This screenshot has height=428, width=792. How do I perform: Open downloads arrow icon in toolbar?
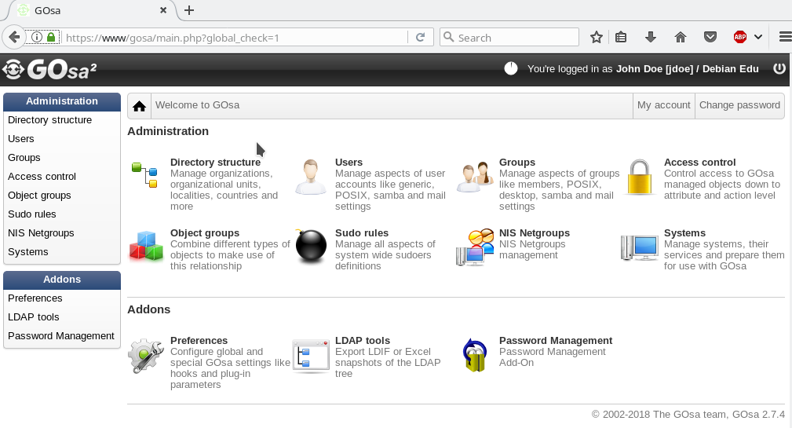(x=651, y=37)
